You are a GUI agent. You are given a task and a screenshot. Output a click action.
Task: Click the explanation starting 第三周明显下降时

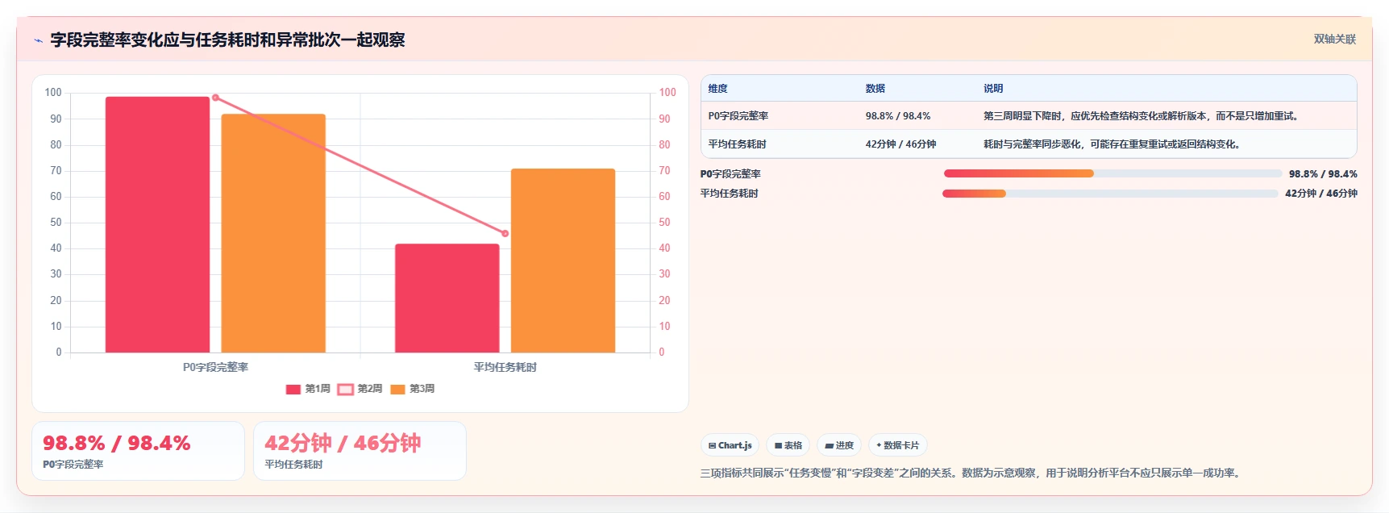[1142, 116]
